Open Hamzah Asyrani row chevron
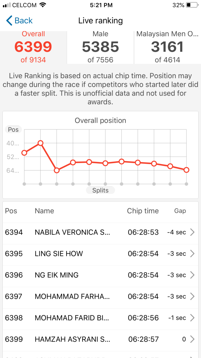 [192, 339]
